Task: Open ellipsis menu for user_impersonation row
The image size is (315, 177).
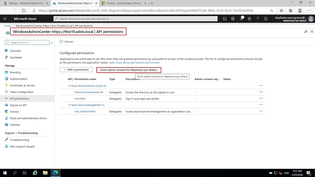Action: coord(261,111)
